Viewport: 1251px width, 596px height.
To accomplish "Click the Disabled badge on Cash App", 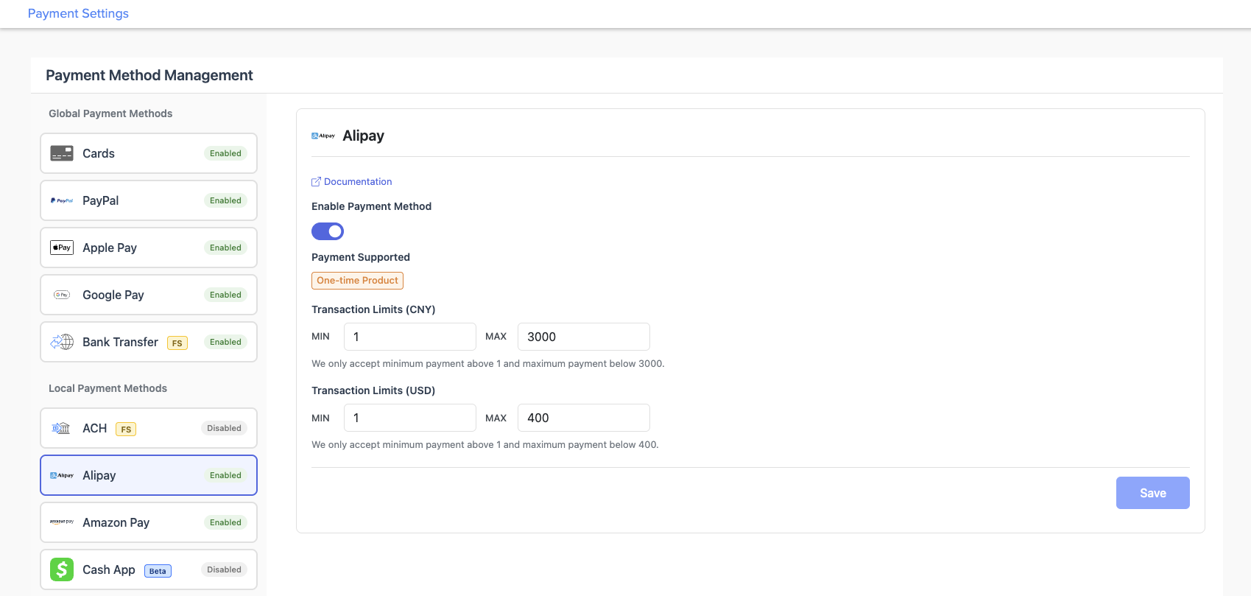I will (224, 569).
